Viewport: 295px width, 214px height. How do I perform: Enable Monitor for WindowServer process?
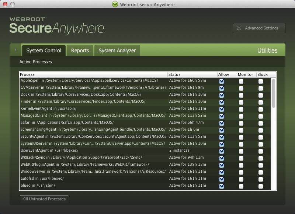coord(241,172)
